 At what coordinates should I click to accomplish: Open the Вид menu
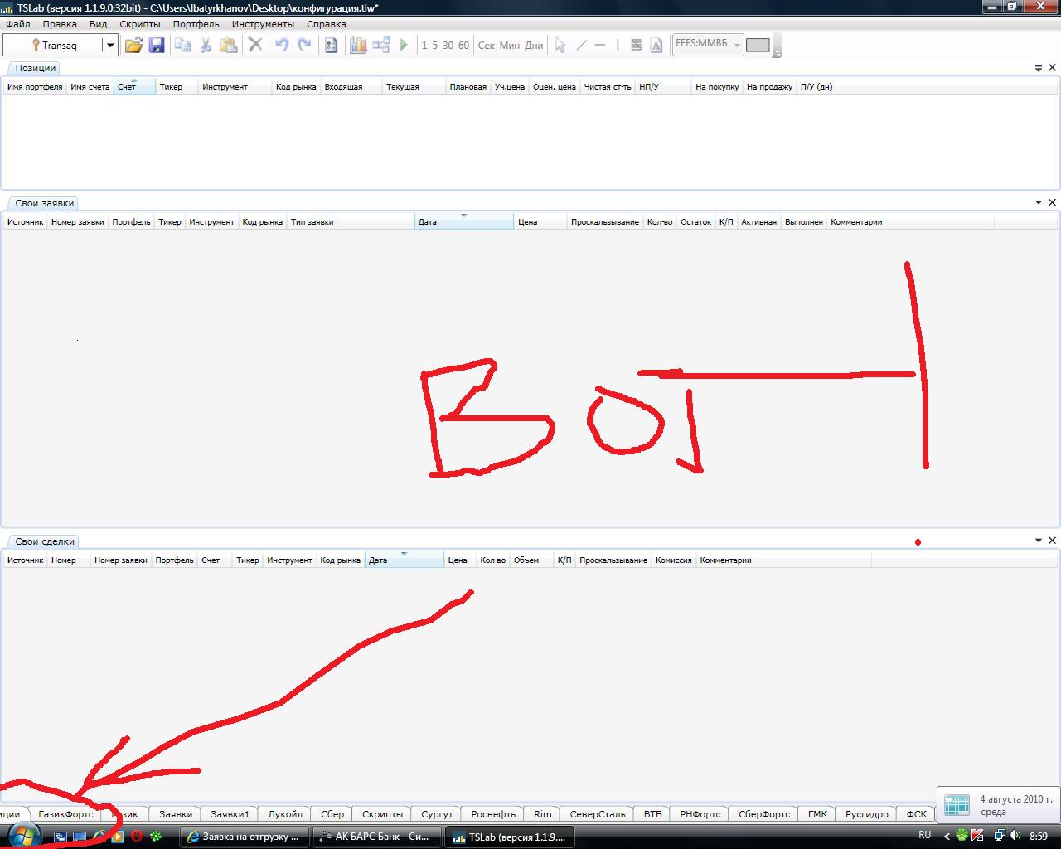(x=99, y=24)
